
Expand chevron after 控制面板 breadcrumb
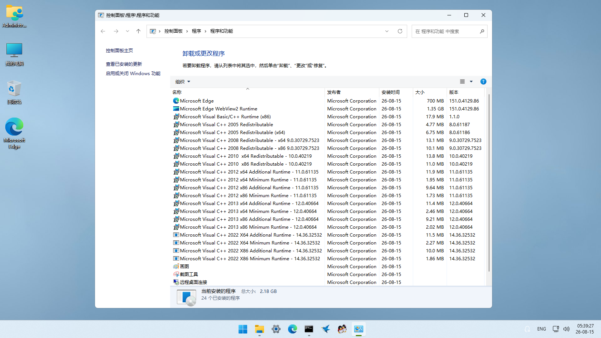pos(187,31)
